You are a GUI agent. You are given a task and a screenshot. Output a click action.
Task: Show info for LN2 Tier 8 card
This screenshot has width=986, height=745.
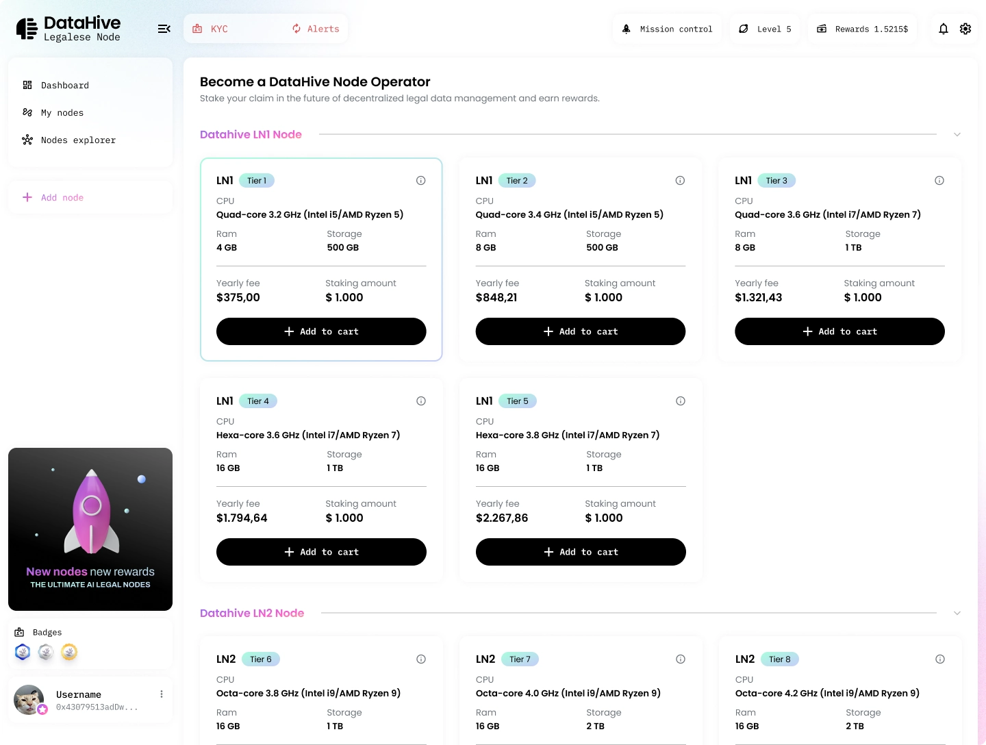tap(940, 659)
